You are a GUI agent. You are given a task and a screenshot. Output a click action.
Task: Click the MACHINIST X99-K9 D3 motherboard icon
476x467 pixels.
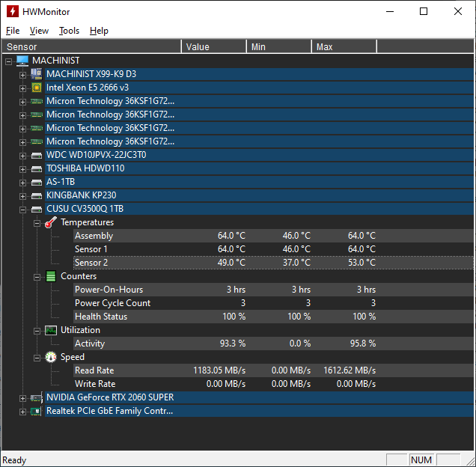pyautogui.click(x=37, y=74)
